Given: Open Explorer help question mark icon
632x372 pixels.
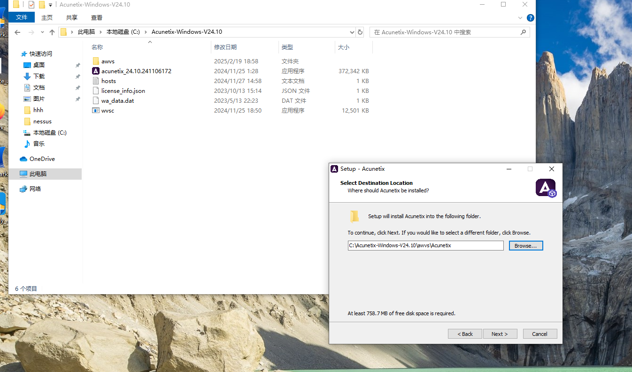Looking at the screenshot, I should tap(531, 18).
